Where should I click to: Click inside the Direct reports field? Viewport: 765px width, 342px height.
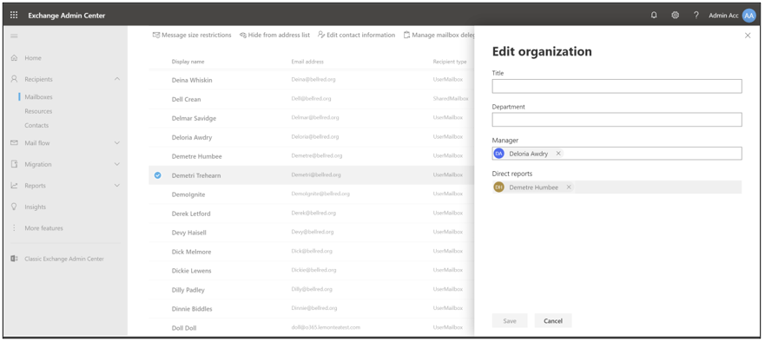617,187
